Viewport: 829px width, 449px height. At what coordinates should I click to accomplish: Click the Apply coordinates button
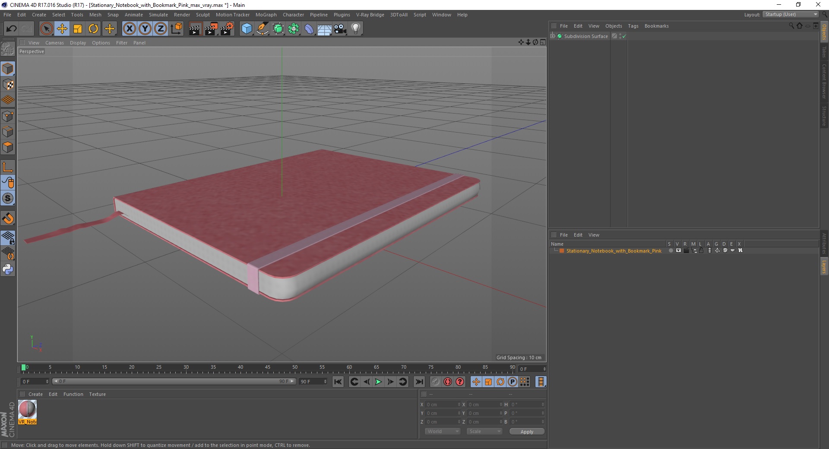point(527,431)
